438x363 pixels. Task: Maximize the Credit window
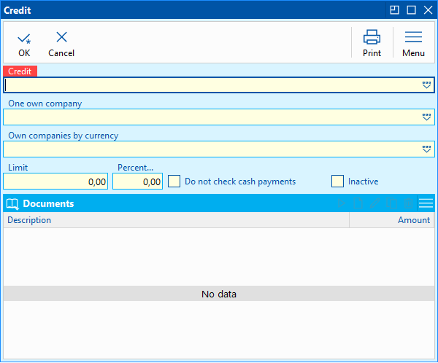[411, 10]
